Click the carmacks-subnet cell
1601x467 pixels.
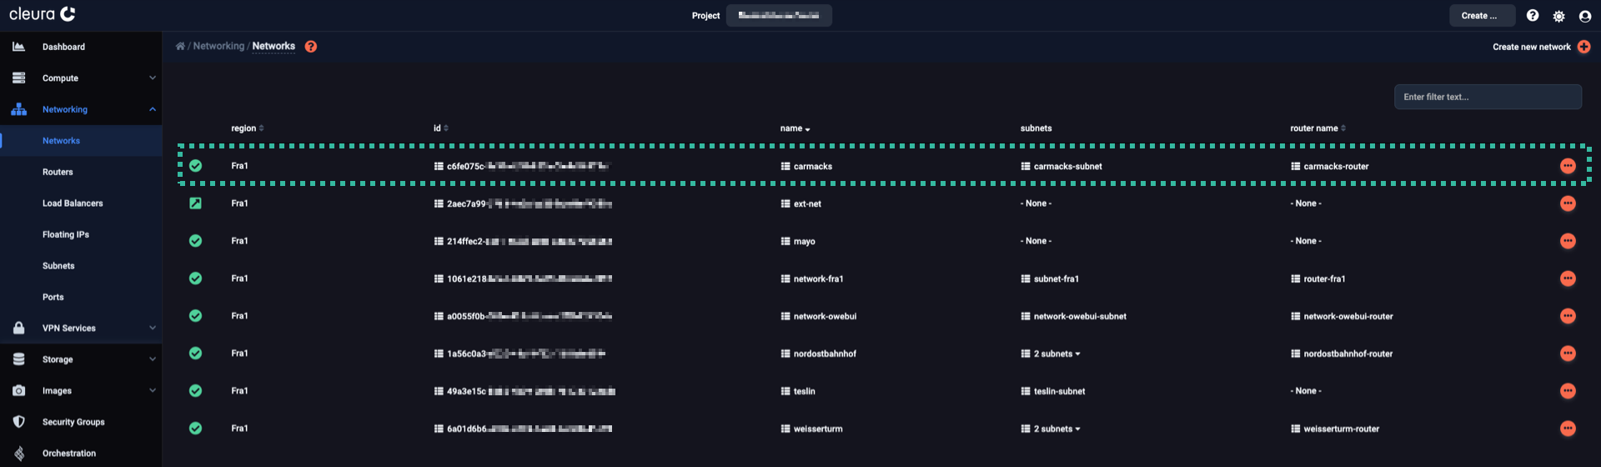(x=1061, y=167)
